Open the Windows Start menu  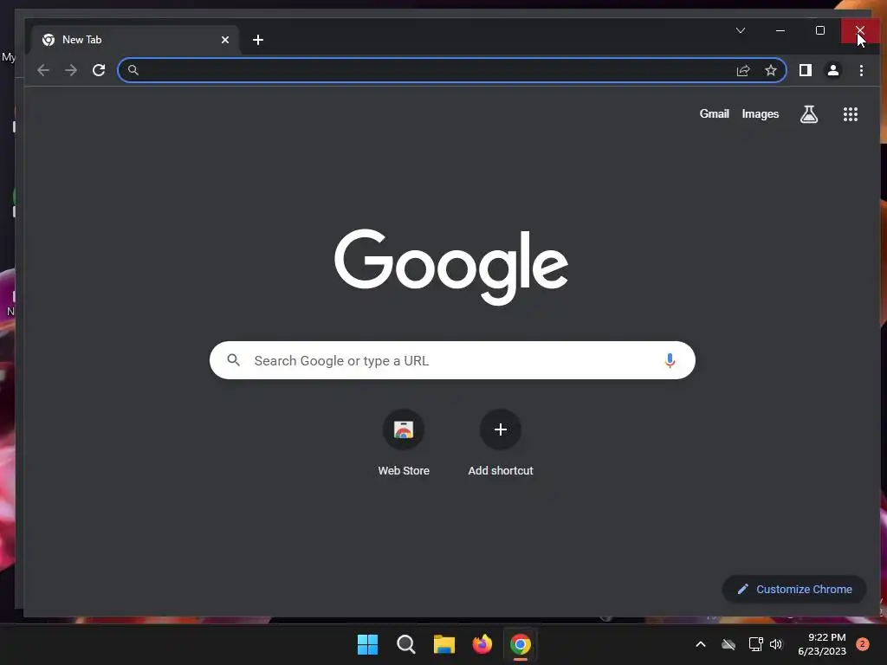(367, 644)
